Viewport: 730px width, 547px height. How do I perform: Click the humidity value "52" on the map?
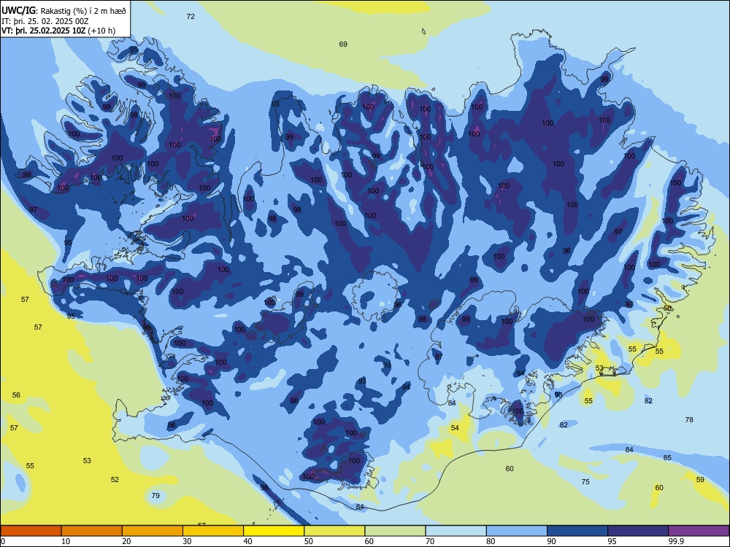click(x=115, y=480)
